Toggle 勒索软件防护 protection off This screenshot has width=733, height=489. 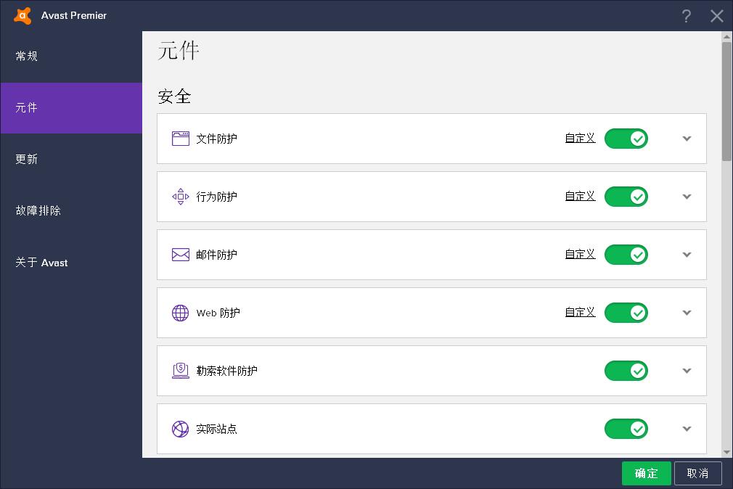coord(626,371)
